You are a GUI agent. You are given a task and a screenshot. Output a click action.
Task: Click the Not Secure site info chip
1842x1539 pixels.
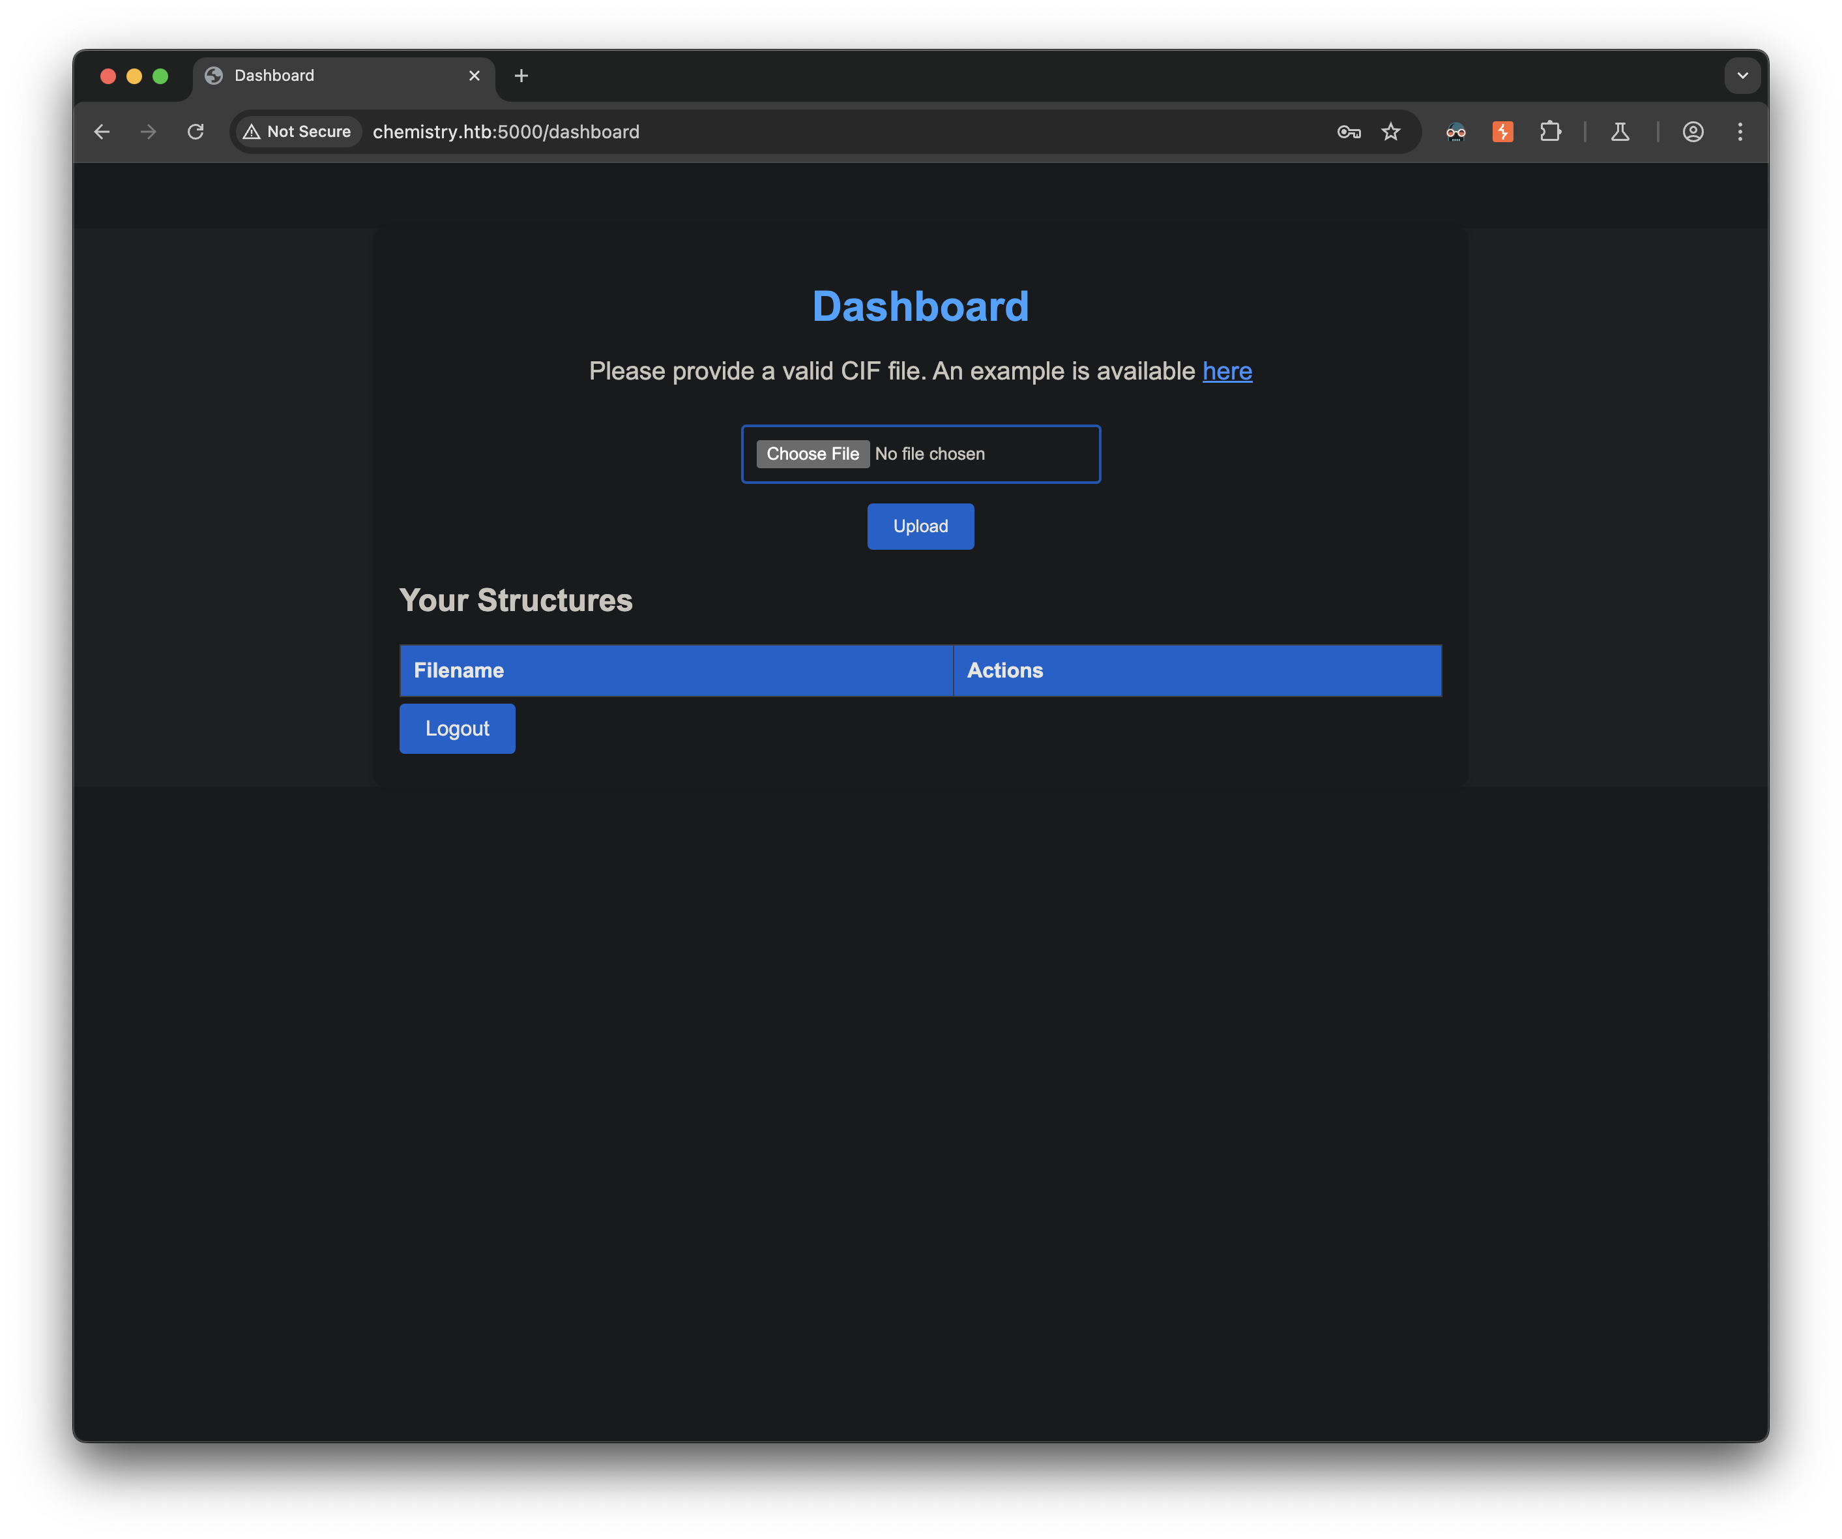pos(299,132)
